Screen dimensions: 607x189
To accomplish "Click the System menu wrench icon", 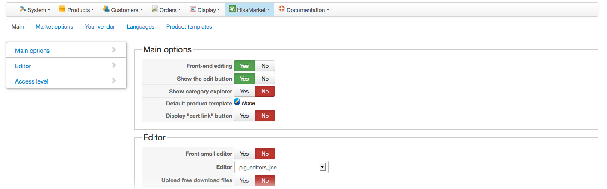I will [x=23, y=9].
